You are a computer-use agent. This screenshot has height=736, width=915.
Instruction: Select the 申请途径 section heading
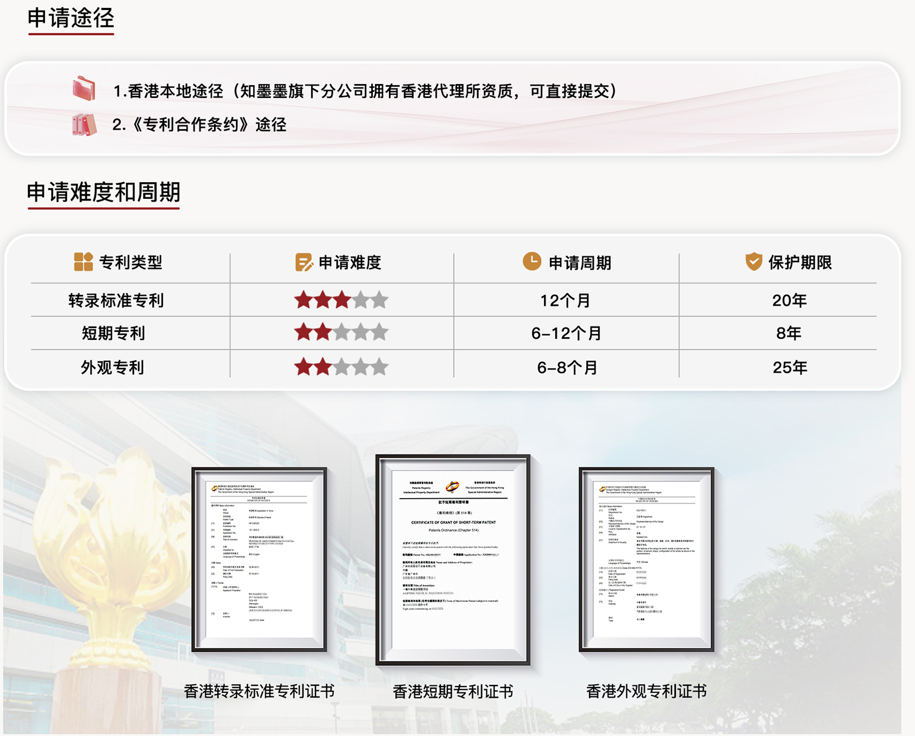(x=71, y=18)
